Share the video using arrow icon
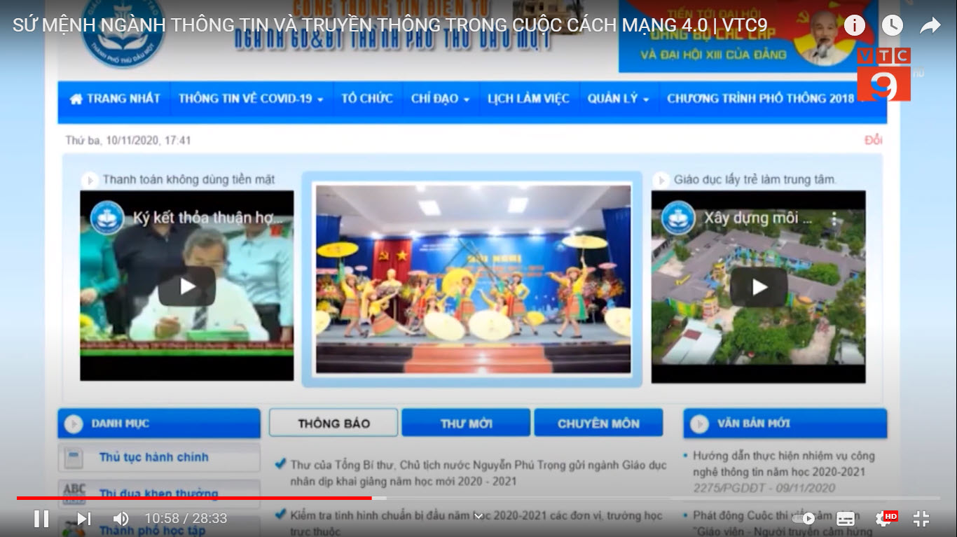957x537 pixels. [930, 26]
